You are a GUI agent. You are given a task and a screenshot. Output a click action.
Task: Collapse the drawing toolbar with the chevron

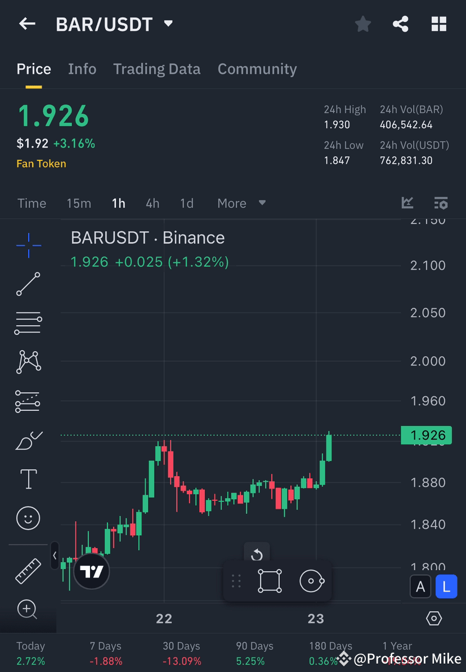point(54,556)
